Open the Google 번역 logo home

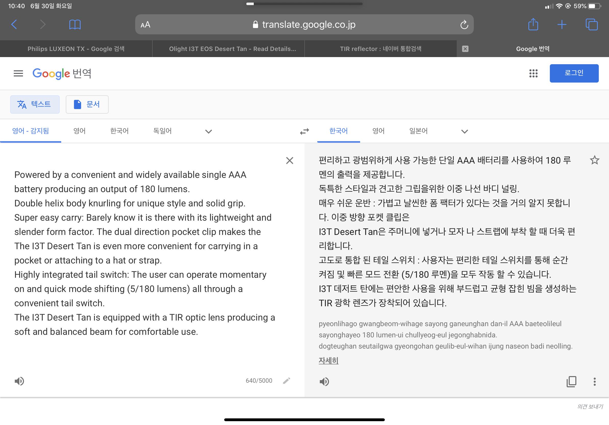coord(62,73)
